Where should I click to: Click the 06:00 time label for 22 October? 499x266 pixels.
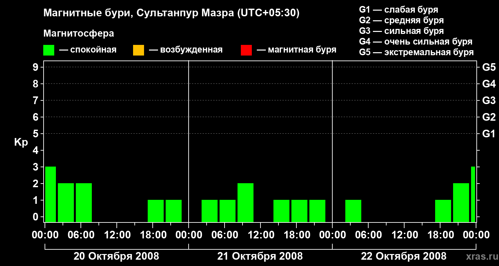click(368, 235)
